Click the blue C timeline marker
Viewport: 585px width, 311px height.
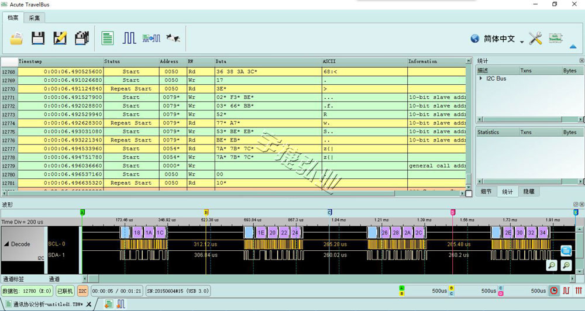point(329,212)
